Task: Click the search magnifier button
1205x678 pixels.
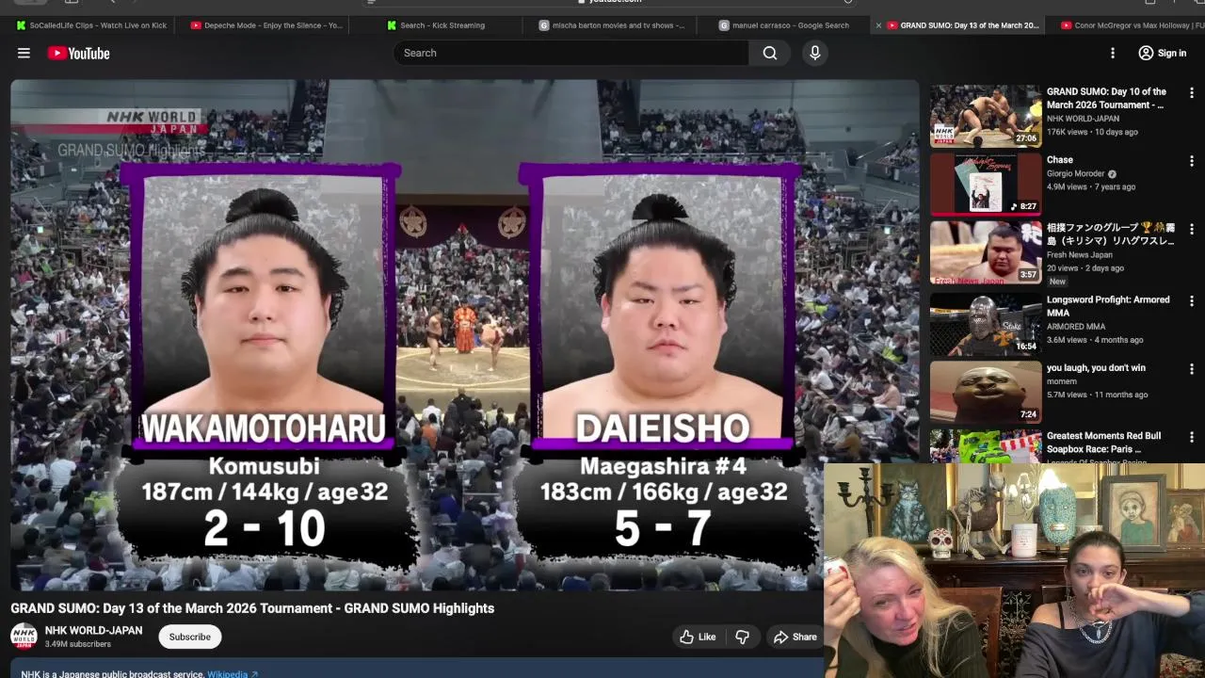Action: click(x=769, y=53)
